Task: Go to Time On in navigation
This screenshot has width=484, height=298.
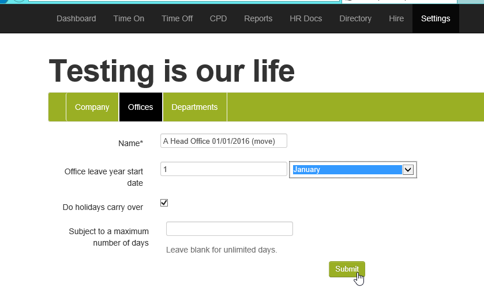Action: (129, 18)
